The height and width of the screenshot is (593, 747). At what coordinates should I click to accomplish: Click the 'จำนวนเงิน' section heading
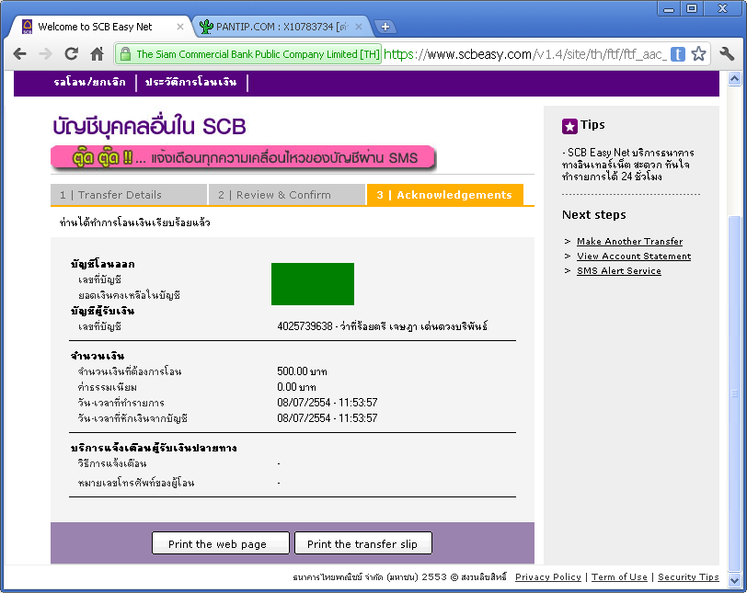pyautogui.click(x=98, y=356)
